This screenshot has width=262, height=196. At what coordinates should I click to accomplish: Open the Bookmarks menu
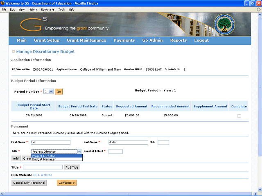coord(47,9)
